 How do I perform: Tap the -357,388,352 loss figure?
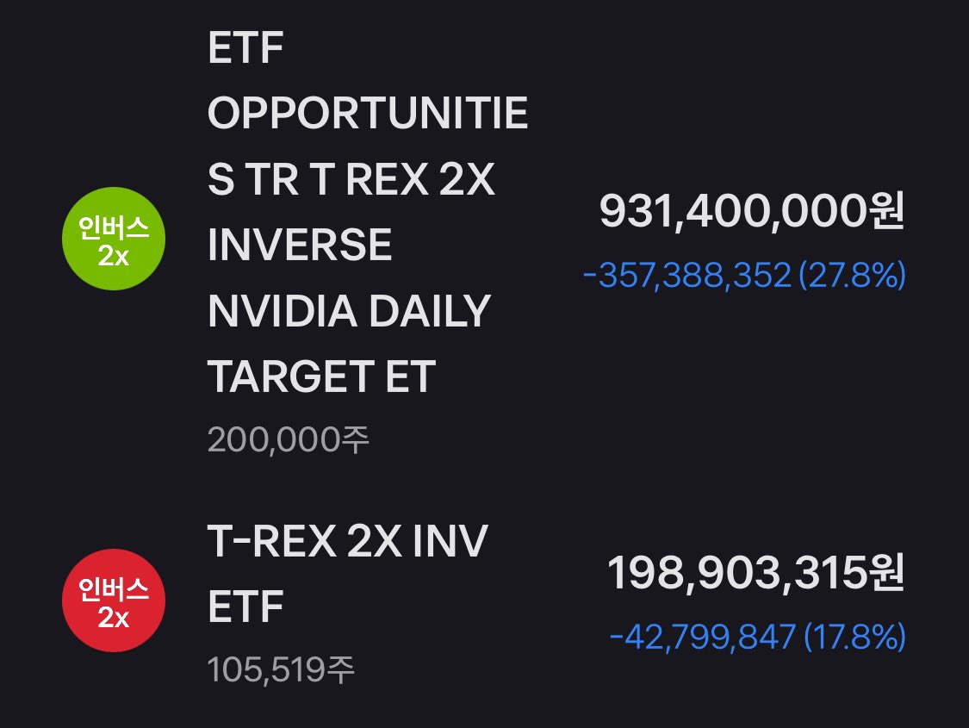click(686, 276)
